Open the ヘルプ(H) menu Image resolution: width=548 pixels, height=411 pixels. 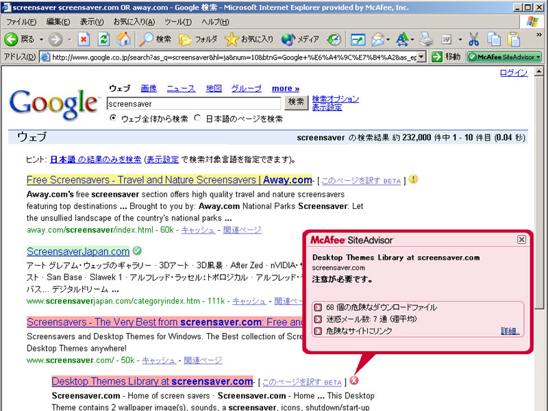click(215, 22)
